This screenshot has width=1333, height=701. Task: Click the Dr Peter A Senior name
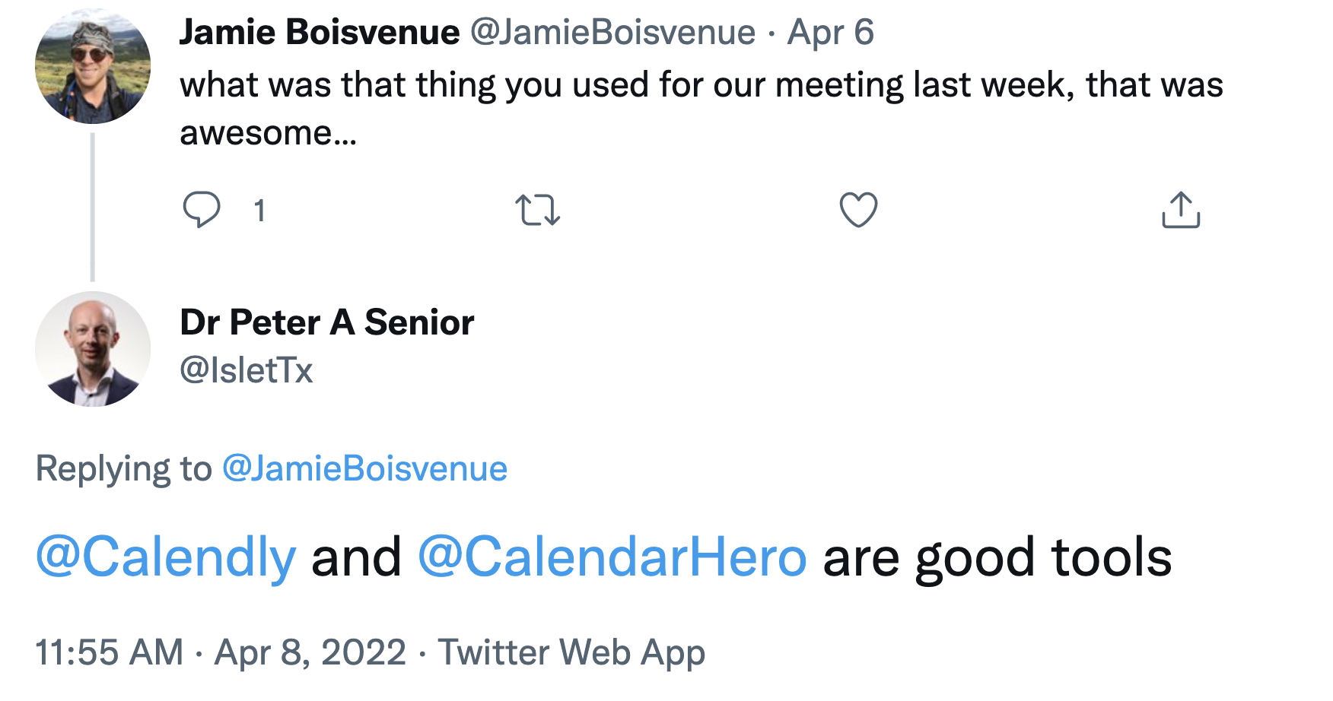coord(327,322)
